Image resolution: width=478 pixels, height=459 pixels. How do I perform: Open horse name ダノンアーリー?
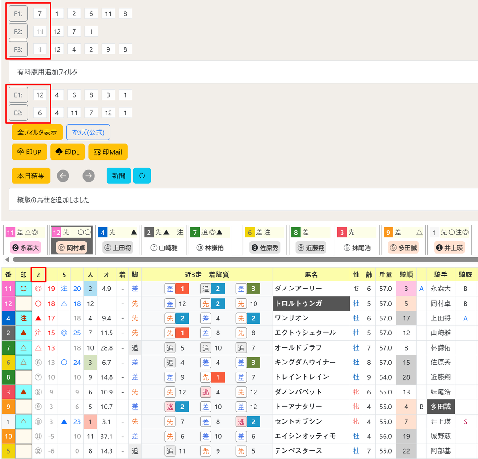[298, 288]
